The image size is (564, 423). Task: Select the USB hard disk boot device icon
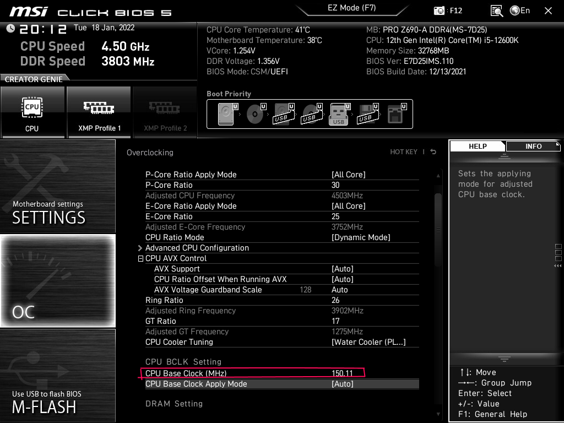coord(284,113)
